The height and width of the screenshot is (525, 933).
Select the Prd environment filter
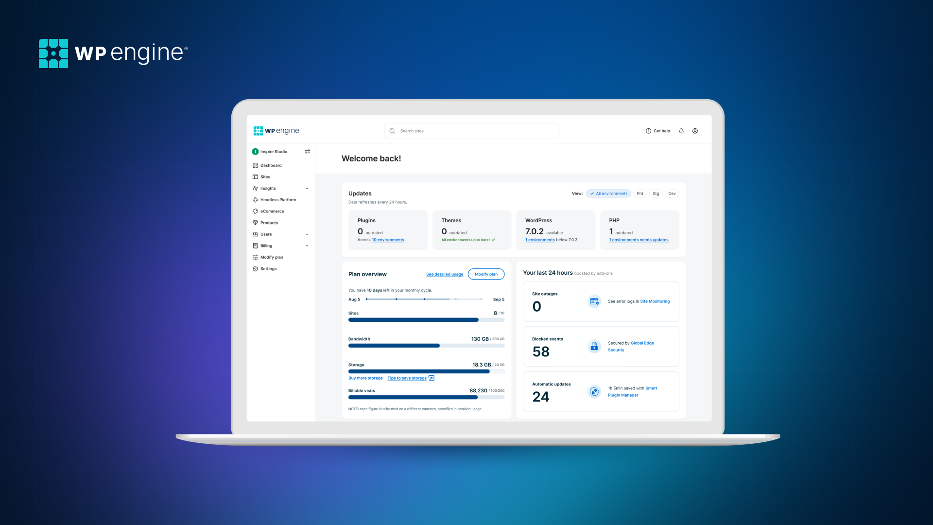pyautogui.click(x=640, y=193)
